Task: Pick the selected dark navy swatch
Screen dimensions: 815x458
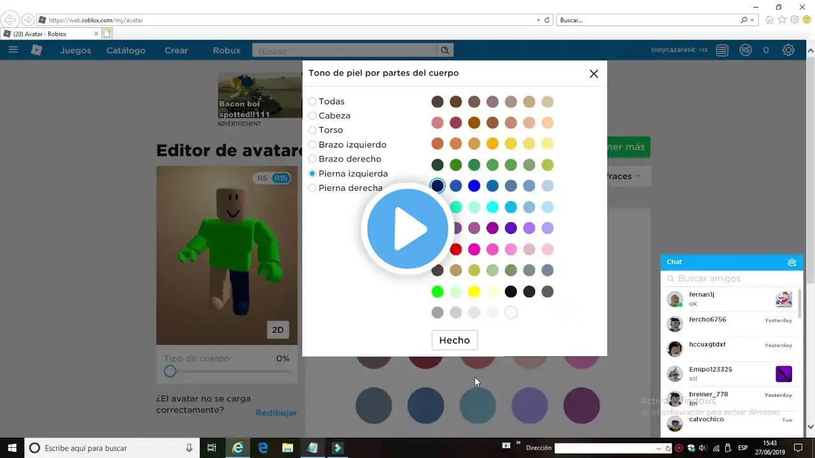Action: 437,186
